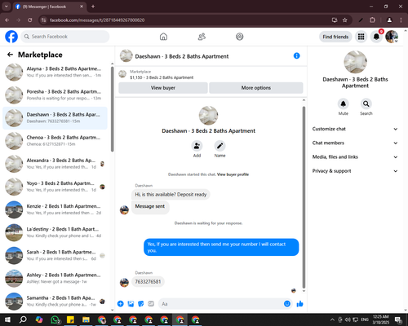The image size is (408, 326).
Task: Click the browser address bar URL
Action: click(x=97, y=20)
